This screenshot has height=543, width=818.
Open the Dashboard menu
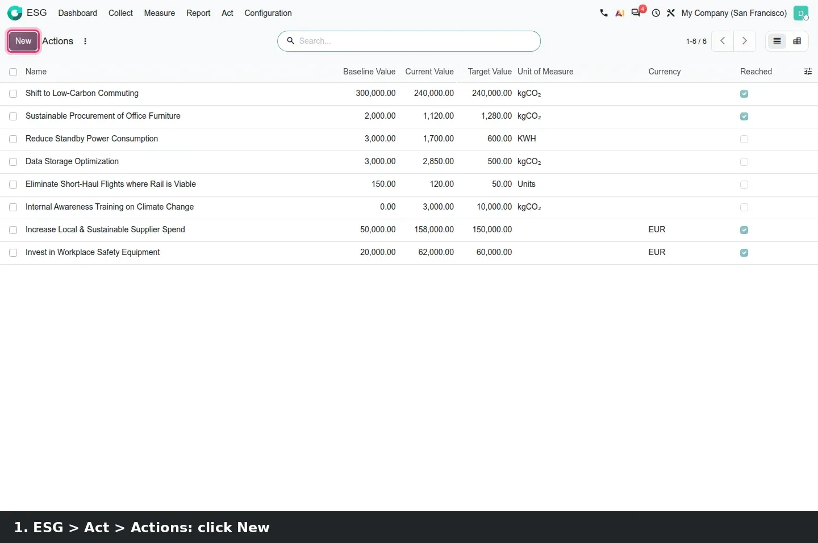tap(77, 13)
